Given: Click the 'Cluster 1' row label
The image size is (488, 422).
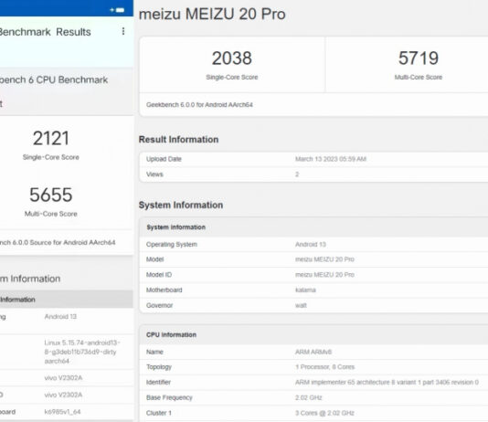Looking at the screenshot, I should click(159, 413).
